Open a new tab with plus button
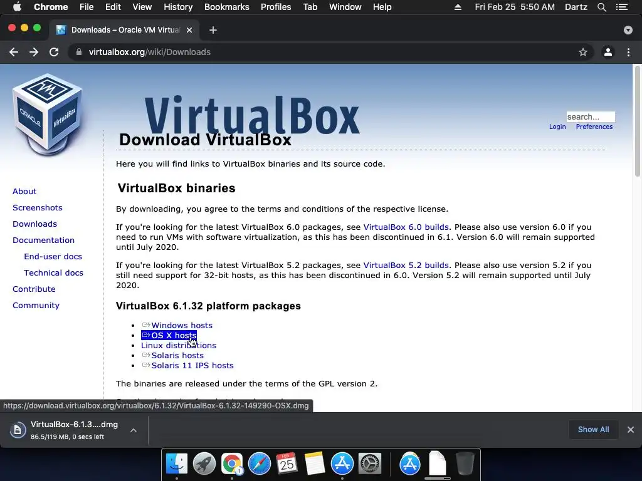 (x=213, y=30)
